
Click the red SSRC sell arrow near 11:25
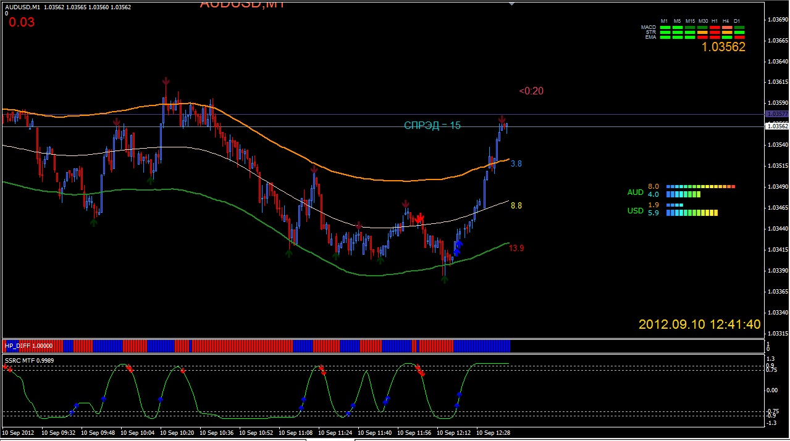pyautogui.click(x=322, y=369)
